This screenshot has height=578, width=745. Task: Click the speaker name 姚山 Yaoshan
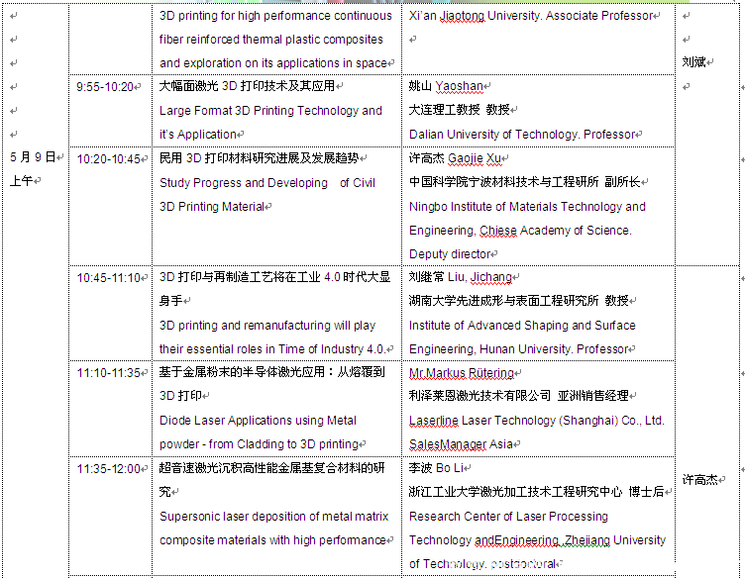tap(446, 87)
